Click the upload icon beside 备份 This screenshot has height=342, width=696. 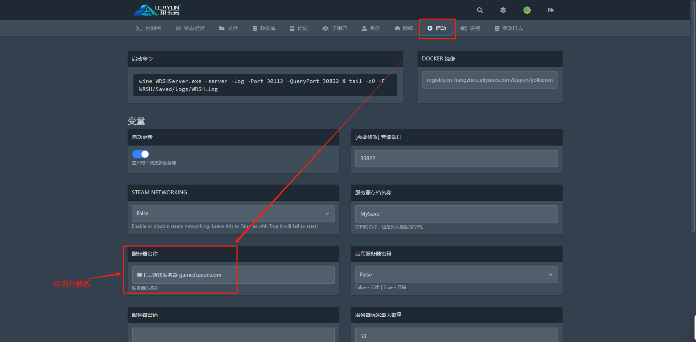point(364,28)
